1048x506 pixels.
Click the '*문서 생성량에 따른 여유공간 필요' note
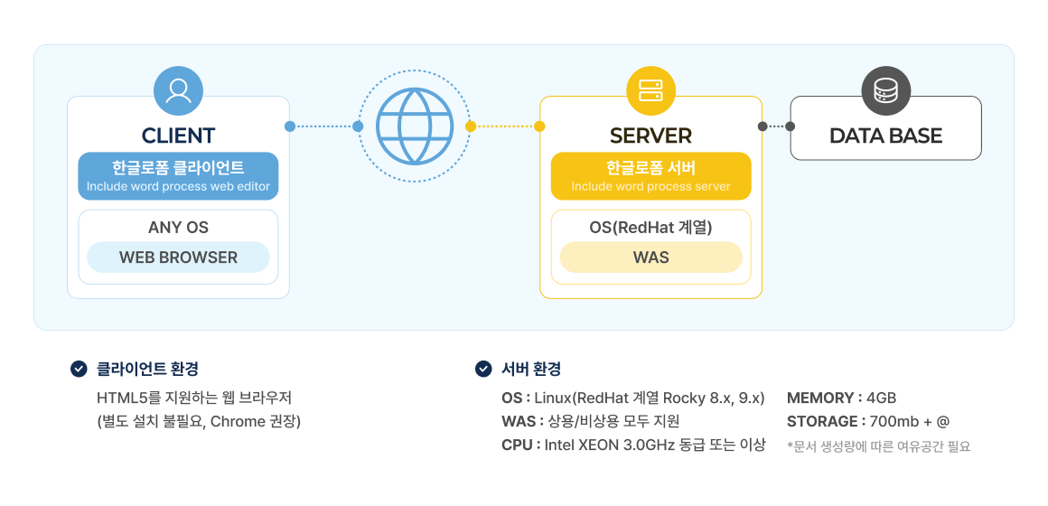tap(879, 445)
